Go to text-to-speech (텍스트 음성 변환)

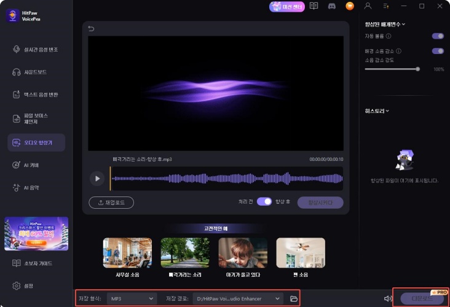[x=36, y=95]
